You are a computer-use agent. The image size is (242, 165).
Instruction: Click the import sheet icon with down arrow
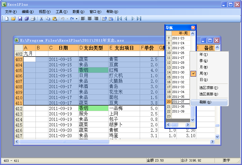coord(111,19)
